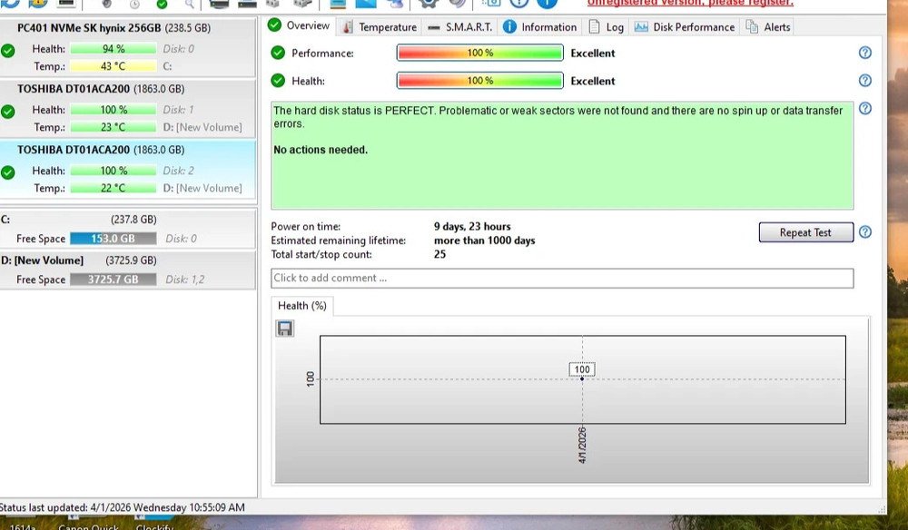The width and height of the screenshot is (908, 530).
Task: Select PC401 NVMe SK hynix 256GB disk
Action: pos(127,47)
